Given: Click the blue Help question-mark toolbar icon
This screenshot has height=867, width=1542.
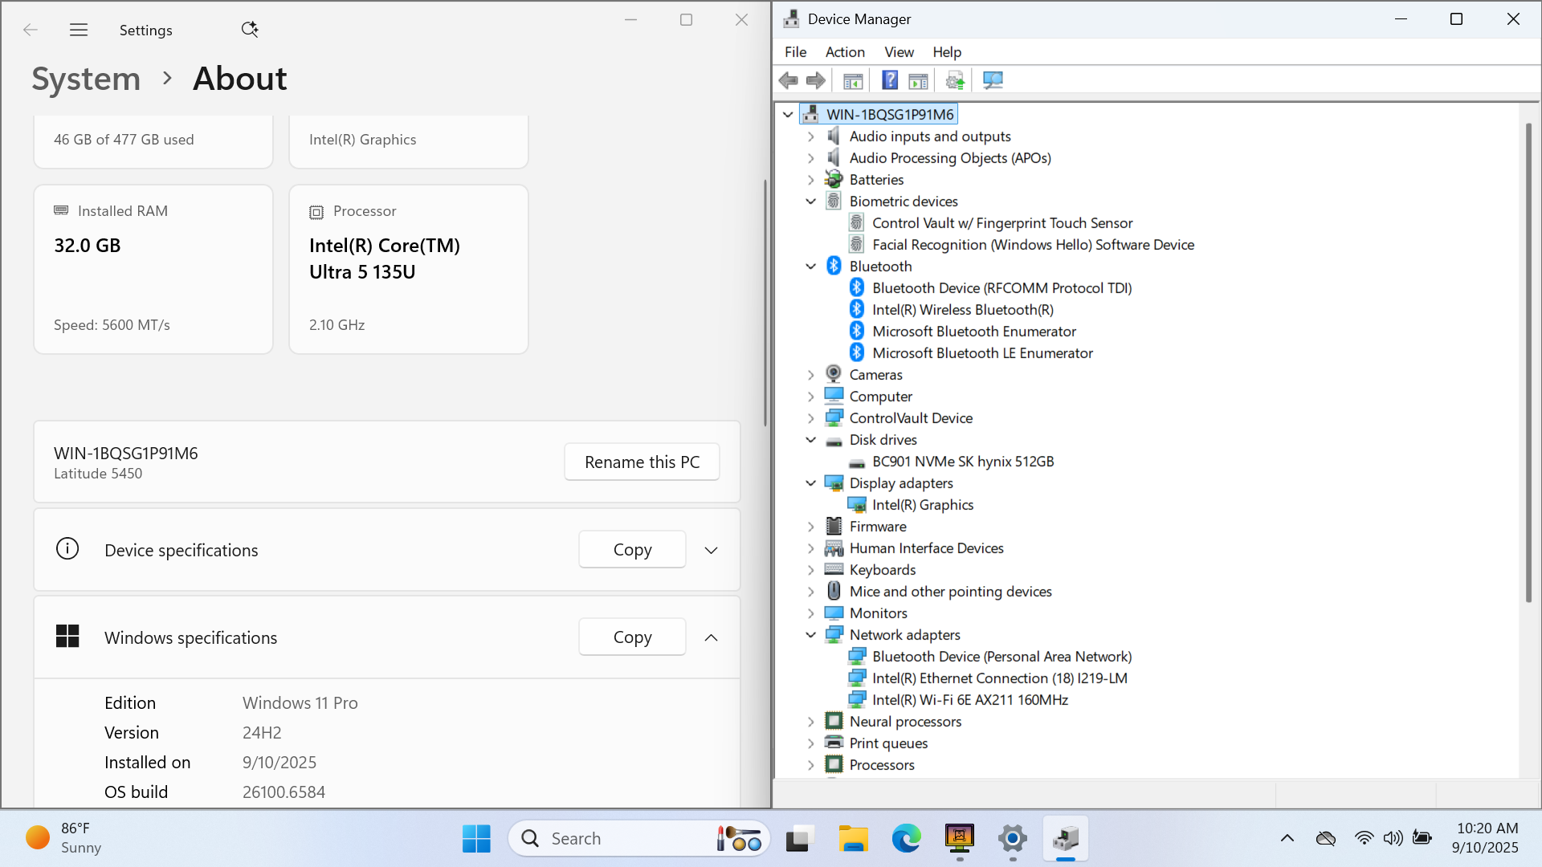Looking at the screenshot, I should (x=890, y=80).
